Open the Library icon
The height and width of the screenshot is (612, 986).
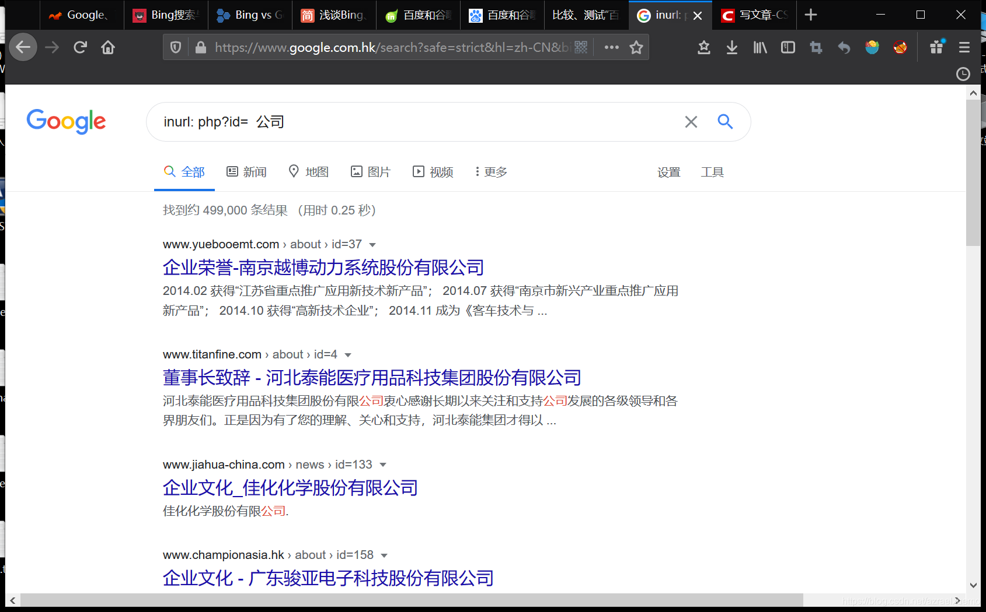click(x=760, y=47)
